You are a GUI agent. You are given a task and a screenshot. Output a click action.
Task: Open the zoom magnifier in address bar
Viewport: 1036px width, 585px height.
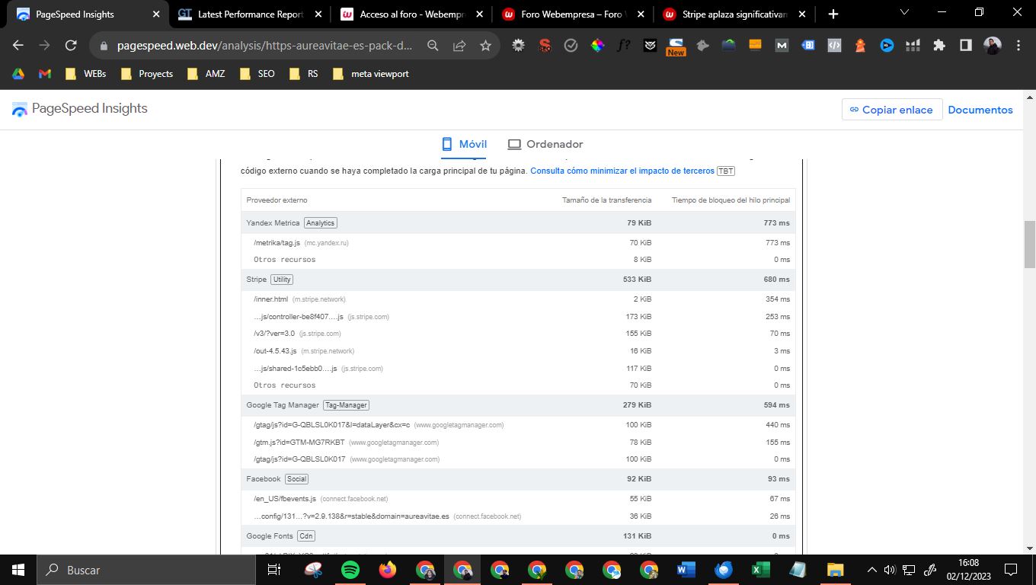433,46
